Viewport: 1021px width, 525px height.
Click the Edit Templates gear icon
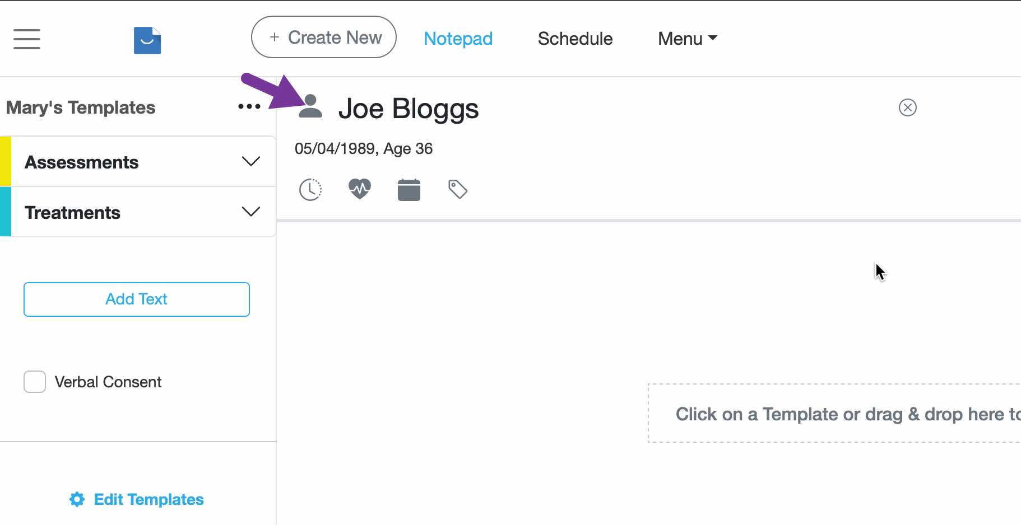click(x=77, y=499)
